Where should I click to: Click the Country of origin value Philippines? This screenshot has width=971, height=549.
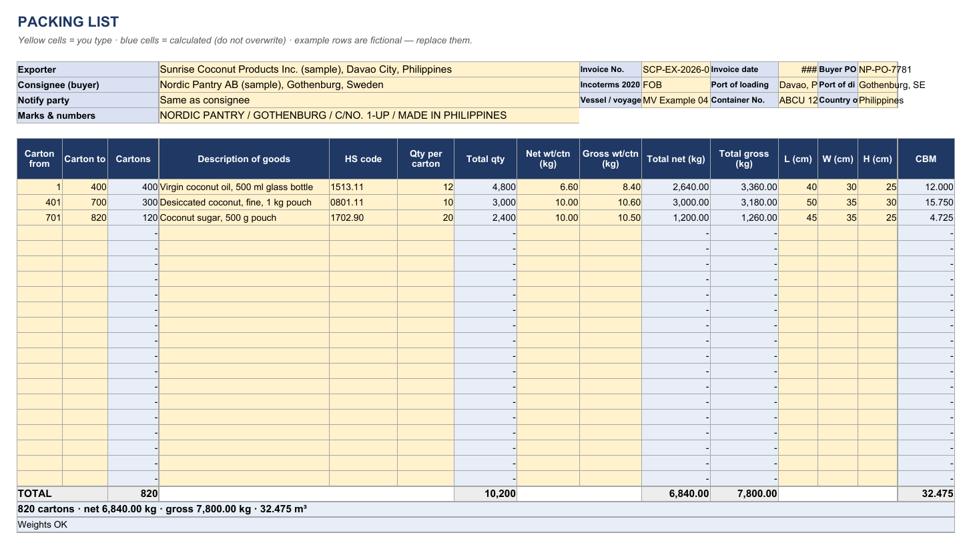click(878, 100)
